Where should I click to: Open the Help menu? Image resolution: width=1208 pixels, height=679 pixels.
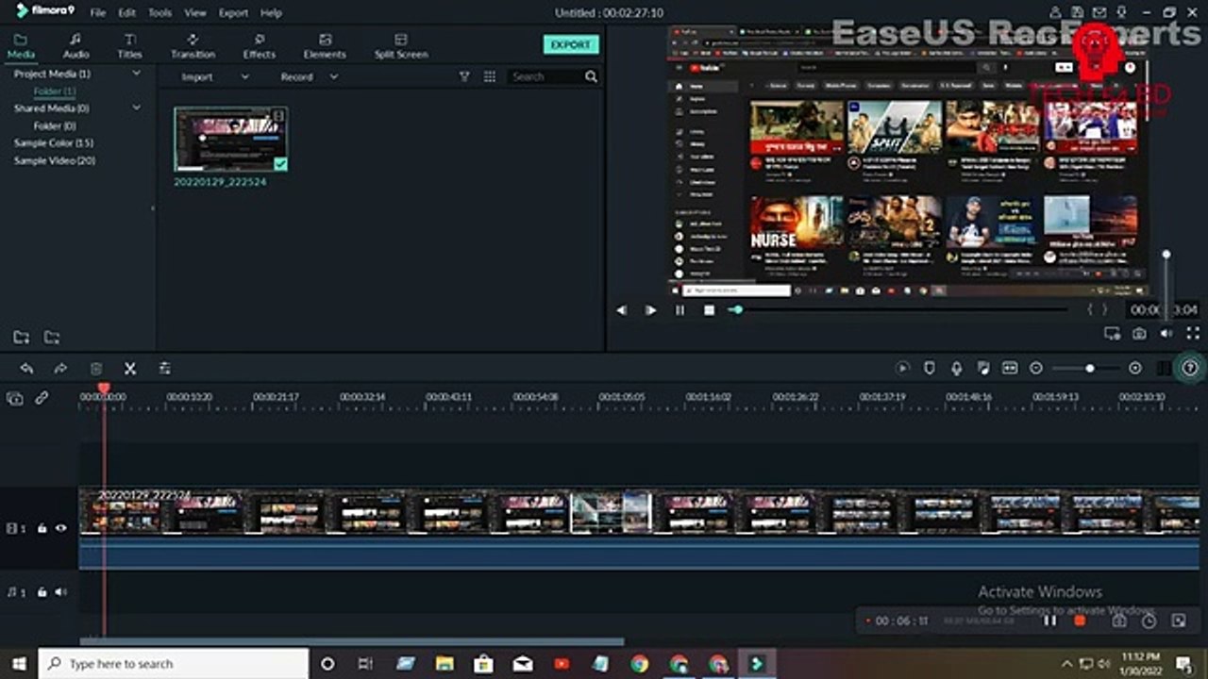[x=271, y=13]
